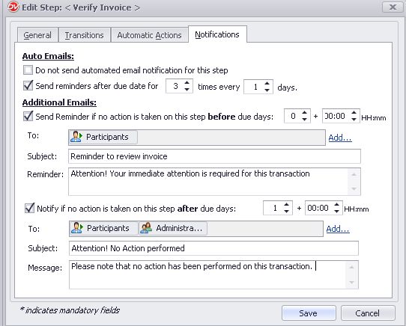Click scroll down arrow in Message text box
406x326 pixels.
coord(351,283)
